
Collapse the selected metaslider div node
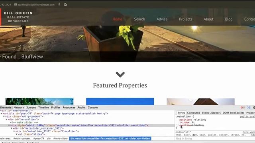click(9, 126)
